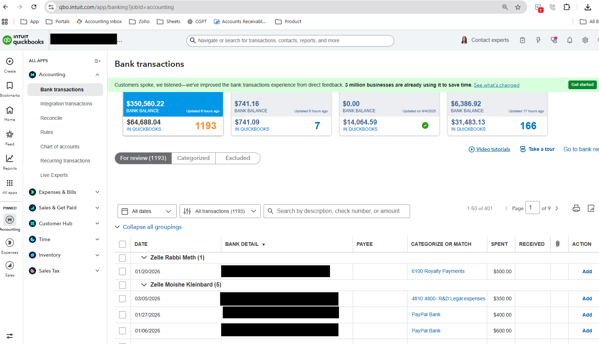Check the 03/05/2026 transaction checkbox
599x344 pixels.
click(123, 299)
